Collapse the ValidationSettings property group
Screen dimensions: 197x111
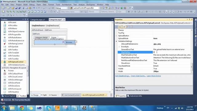coord(116,41)
